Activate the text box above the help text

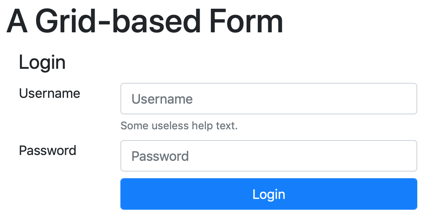click(269, 99)
